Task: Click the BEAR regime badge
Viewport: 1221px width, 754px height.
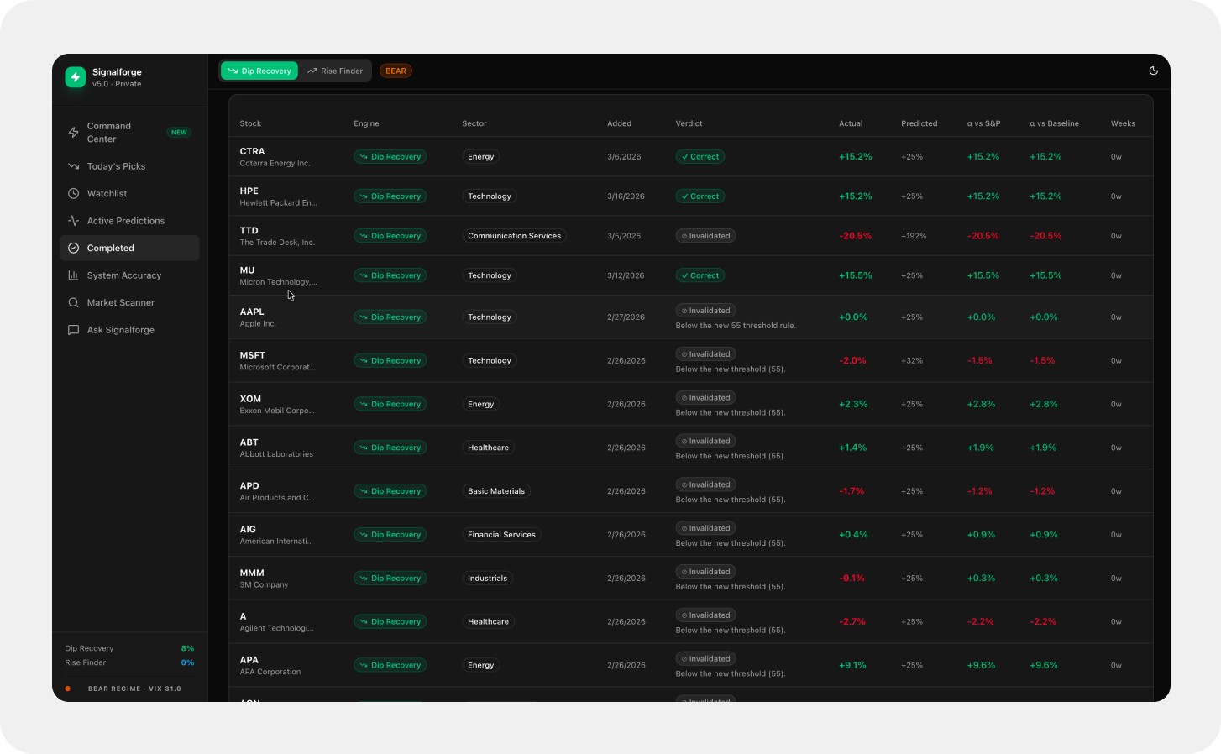Action: click(x=396, y=71)
